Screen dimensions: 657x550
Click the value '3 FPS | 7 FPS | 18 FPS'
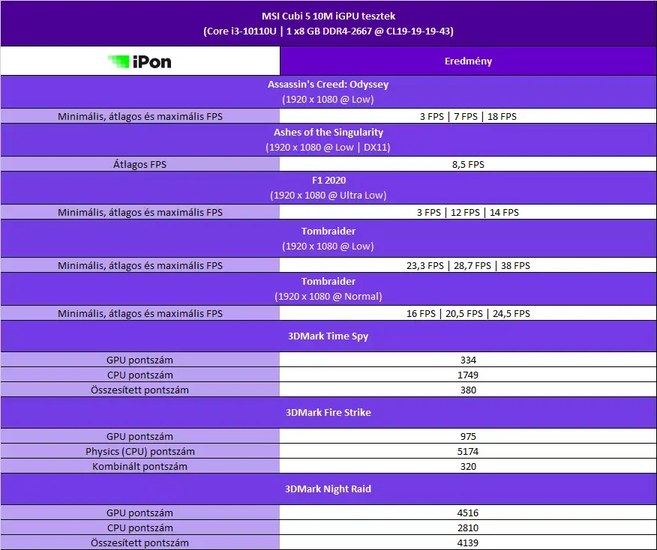pyautogui.click(x=468, y=116)
